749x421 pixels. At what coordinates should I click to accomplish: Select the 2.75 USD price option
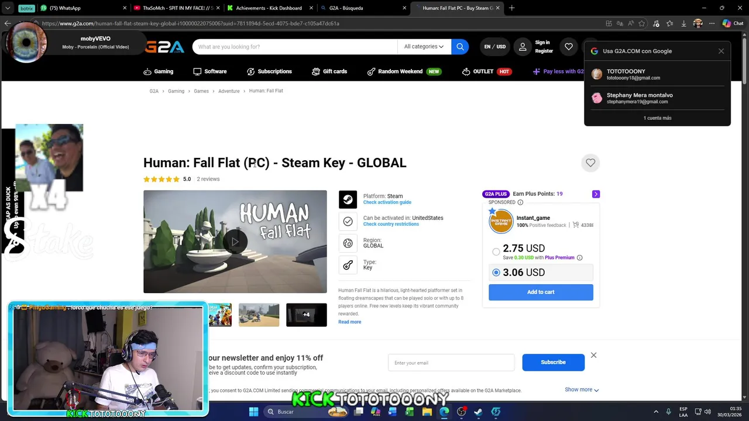tap(496, 251)
